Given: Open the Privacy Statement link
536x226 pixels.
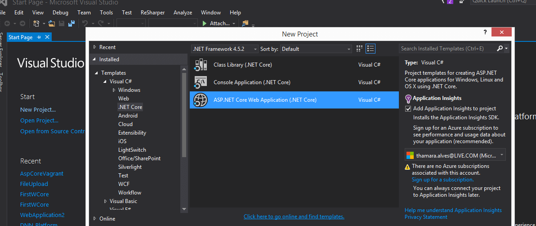Looking at the screenshot, I should (426, 217).
